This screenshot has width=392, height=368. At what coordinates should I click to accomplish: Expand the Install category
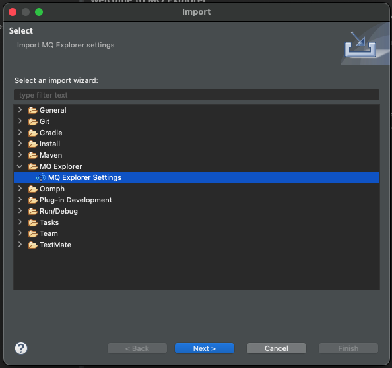pyautogui.click(x=20, y=143)
